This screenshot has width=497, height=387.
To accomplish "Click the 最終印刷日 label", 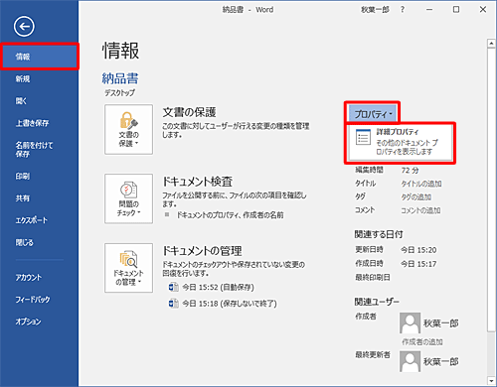I will coord(373,277).
